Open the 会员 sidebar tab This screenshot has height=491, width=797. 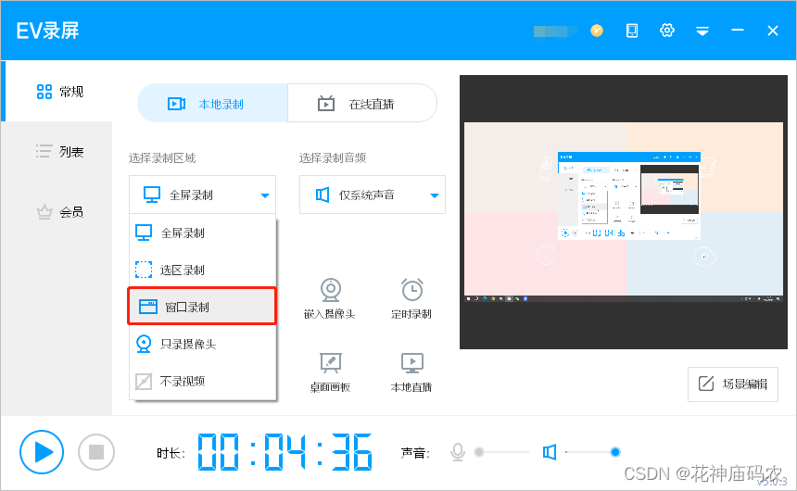tap(57, 211)
